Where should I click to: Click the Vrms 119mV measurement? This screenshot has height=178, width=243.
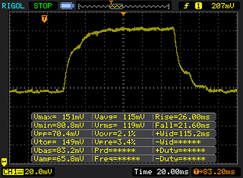122,125
